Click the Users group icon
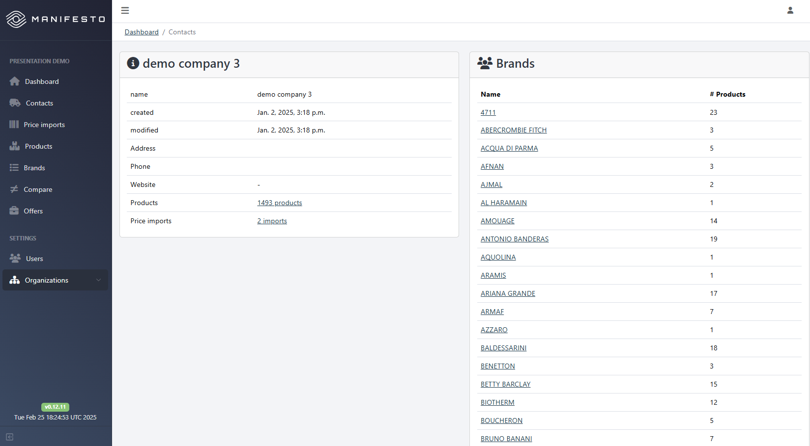 (x=15, y=259)
